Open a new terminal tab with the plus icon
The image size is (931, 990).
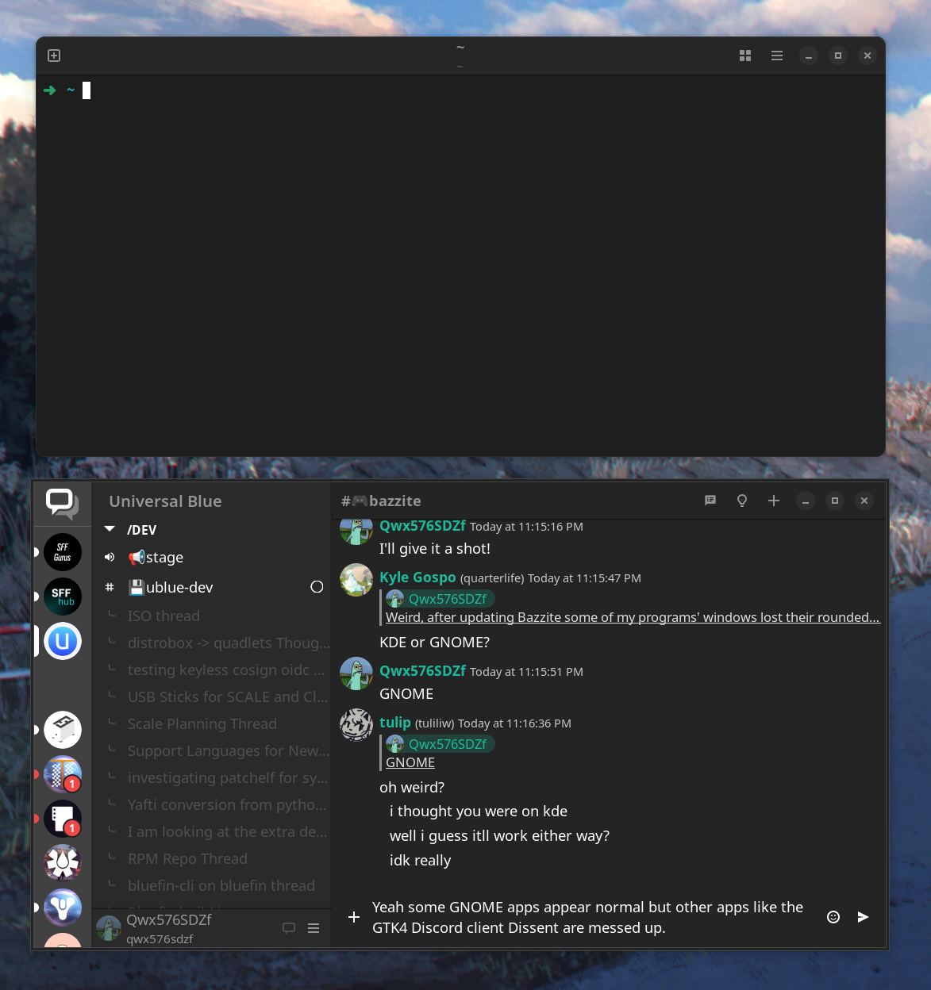54,56
